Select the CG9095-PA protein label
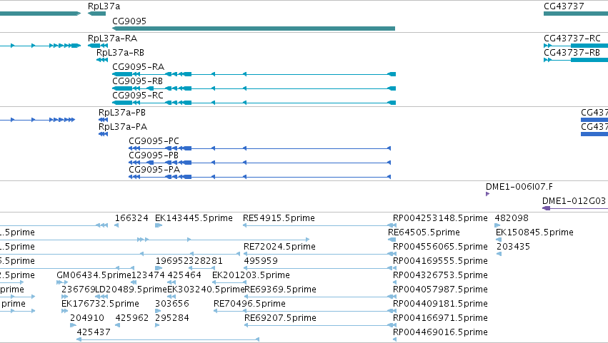608x343 pixels. point(154,170)
